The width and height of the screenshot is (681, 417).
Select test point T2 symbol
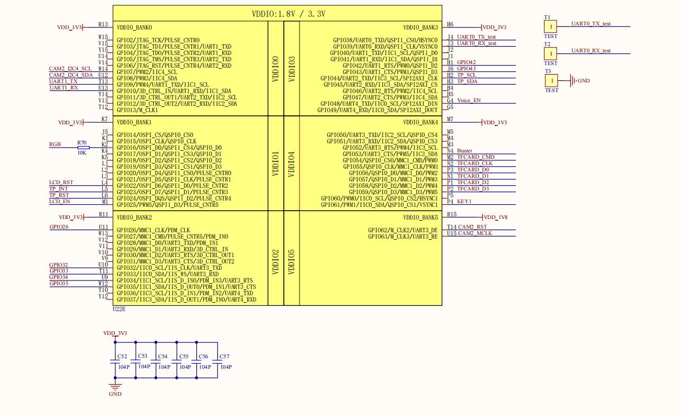click(x=550, y=53)
